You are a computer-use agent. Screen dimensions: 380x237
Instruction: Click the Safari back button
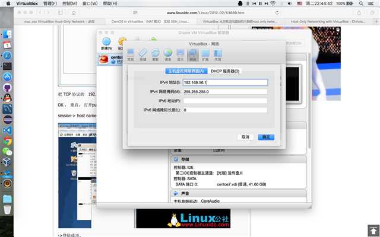tap(40, 12)
